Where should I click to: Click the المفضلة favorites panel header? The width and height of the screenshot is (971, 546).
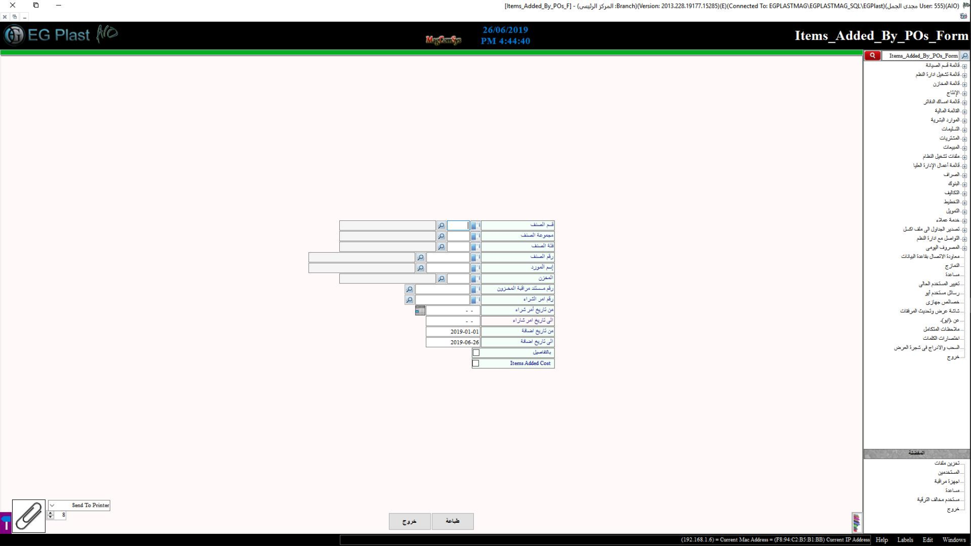click(917, 453)
